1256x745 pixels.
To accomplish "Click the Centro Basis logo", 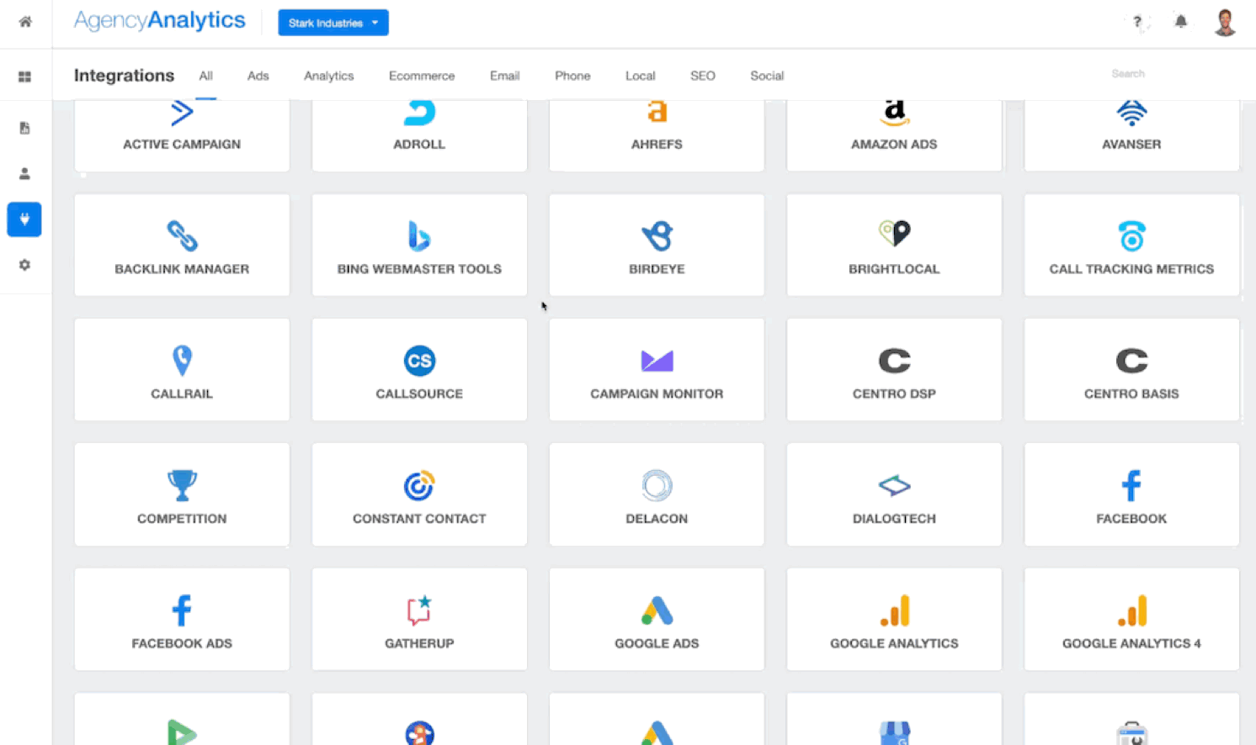I will (x=1131, y=361).
